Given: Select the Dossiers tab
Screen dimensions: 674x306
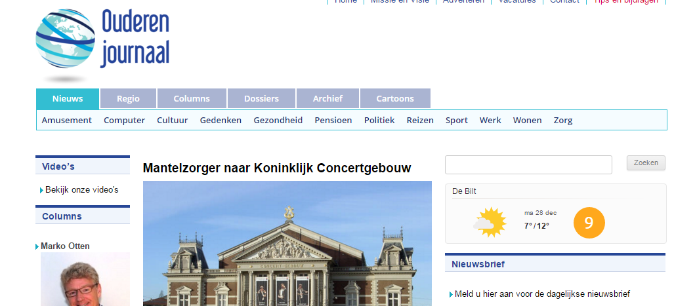Looking at the screenshot, I should point(261,99).
